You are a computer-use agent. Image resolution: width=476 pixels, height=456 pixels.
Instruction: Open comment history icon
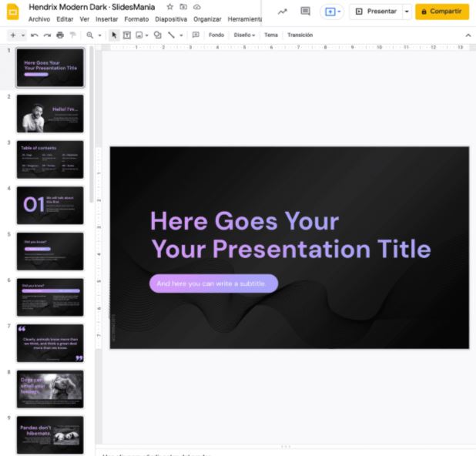click(305, 12)
